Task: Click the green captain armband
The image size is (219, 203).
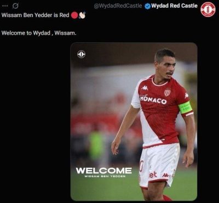Action: [185, 108]
